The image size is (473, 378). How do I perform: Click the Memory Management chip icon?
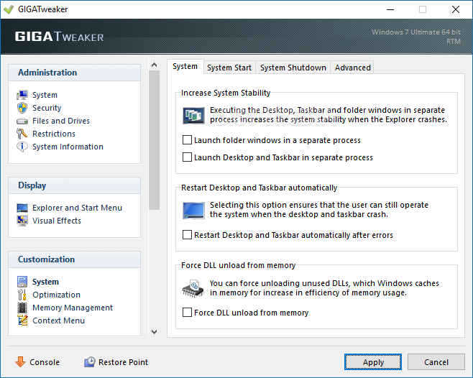(22, 308)
